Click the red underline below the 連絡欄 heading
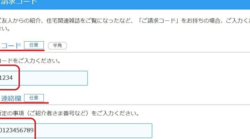Screen dimensions: 250x139 point(25,103)
